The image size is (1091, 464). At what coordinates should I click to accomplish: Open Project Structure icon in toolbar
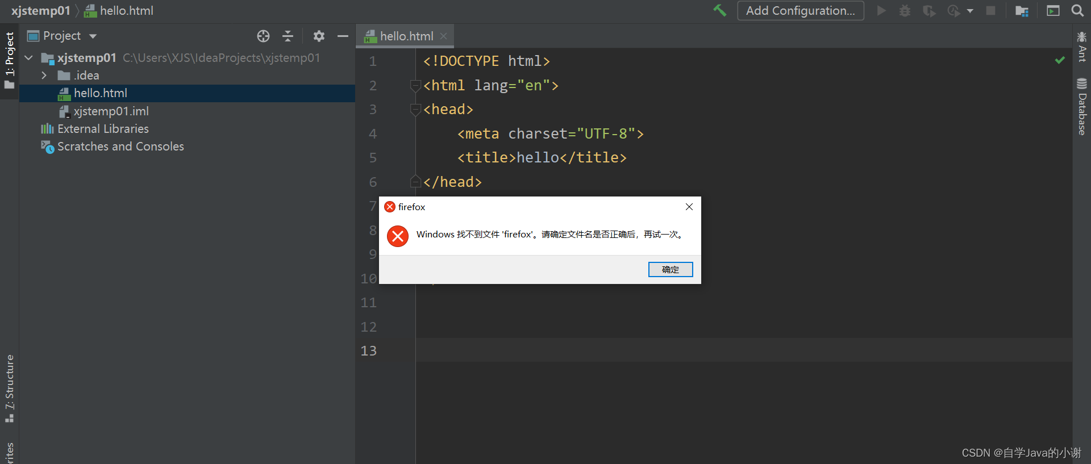1022,11
